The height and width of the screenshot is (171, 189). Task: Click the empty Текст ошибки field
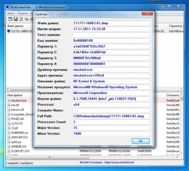click(111, 35)
